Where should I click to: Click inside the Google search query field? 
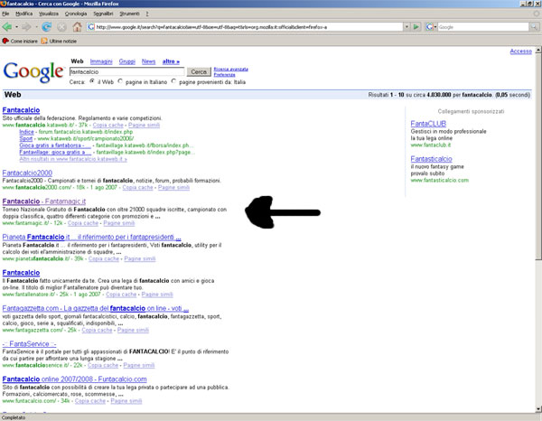click(x=126, y=71)
